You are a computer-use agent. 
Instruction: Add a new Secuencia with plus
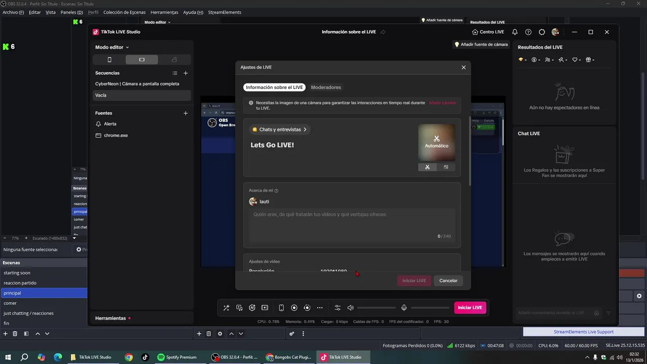(x=186, y=73)
